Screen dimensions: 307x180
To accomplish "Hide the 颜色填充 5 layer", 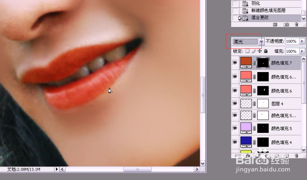I will (x=235, y=128).
